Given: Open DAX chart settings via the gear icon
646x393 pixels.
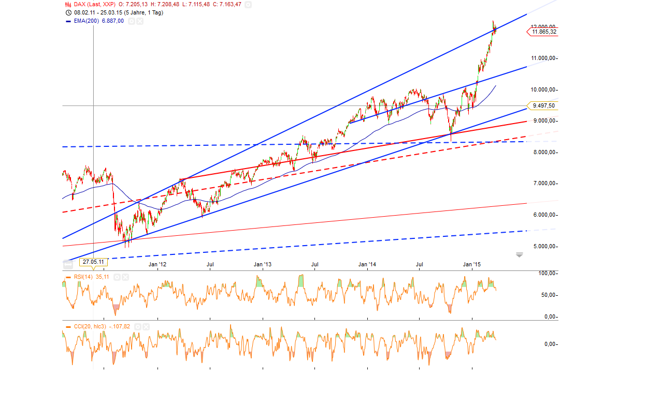Looking at the screenshot, I should [x=248, y=5].
